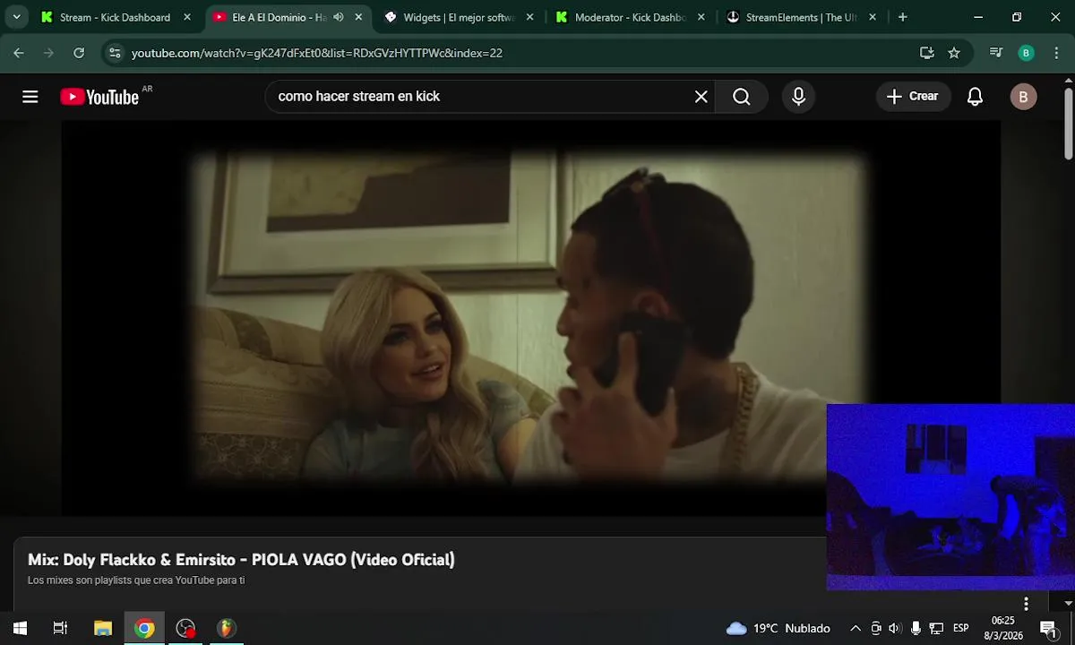The image size is (1075, 645).
Task: Open the Windows notification center
Action: (x=1048, y=628)
